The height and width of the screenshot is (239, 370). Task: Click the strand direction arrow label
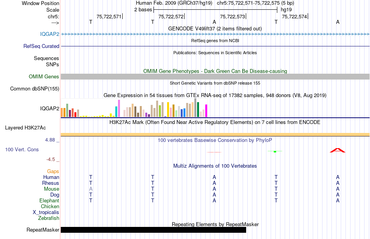[55, 23]
